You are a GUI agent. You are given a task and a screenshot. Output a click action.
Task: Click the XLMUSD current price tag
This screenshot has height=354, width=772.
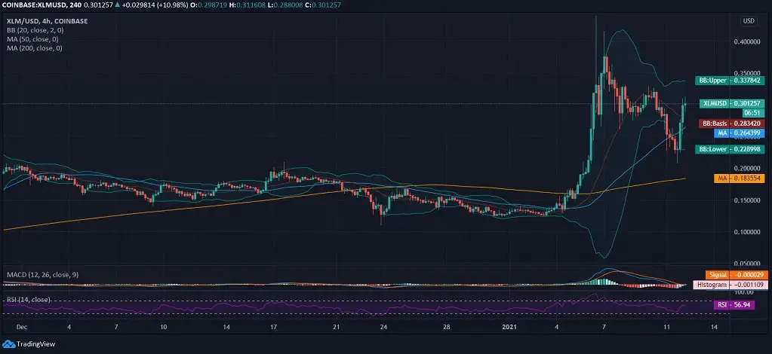(x=721, y=103)
